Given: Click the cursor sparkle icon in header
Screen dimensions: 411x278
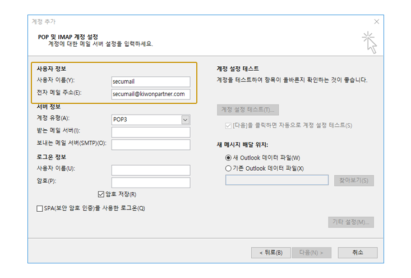Looking at the screenshot, I should click(368, 43).
